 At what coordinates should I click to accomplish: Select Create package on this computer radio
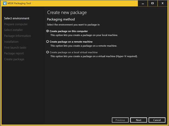coord(47,31)
